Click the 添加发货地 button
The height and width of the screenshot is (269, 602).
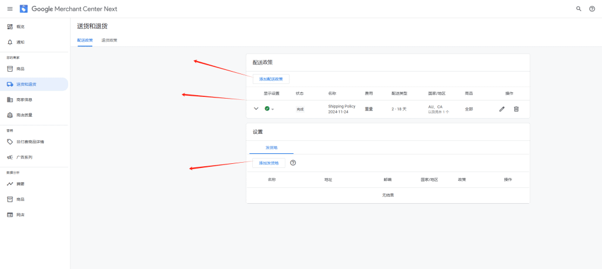tap(269, 163)
